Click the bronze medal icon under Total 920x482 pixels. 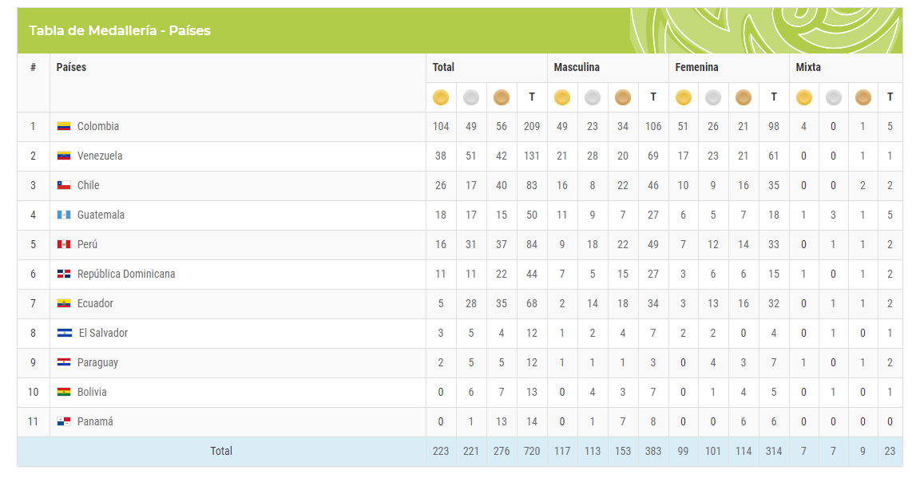coord(501,97)
